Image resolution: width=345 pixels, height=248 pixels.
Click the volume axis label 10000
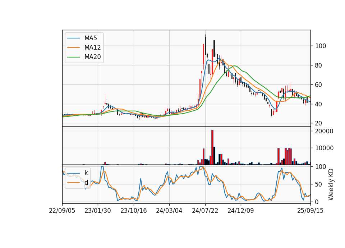[324, 148]
